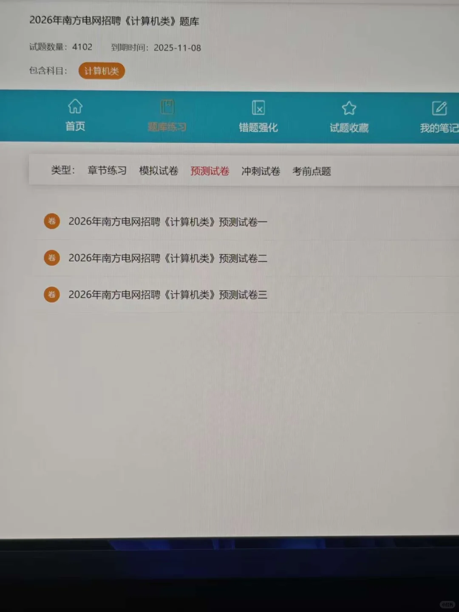Open the 题库练习 navigation label
Viewport: 459px width, 612px height.
click(x=167, y=127)
